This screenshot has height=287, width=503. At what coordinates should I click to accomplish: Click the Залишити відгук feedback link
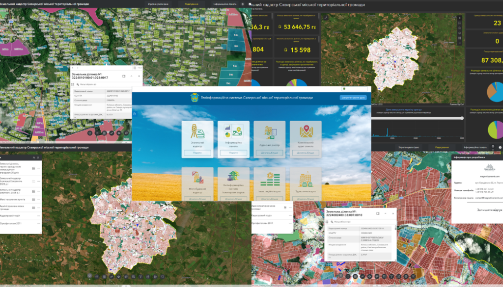tap(476, 209)
